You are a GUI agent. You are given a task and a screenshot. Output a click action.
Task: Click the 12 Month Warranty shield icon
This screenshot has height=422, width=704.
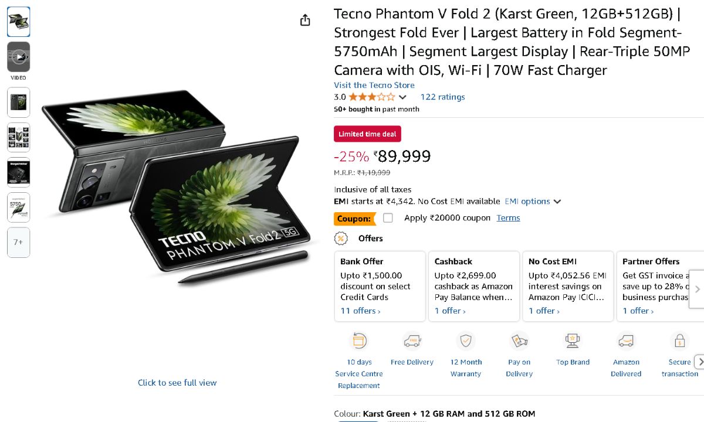466,341
